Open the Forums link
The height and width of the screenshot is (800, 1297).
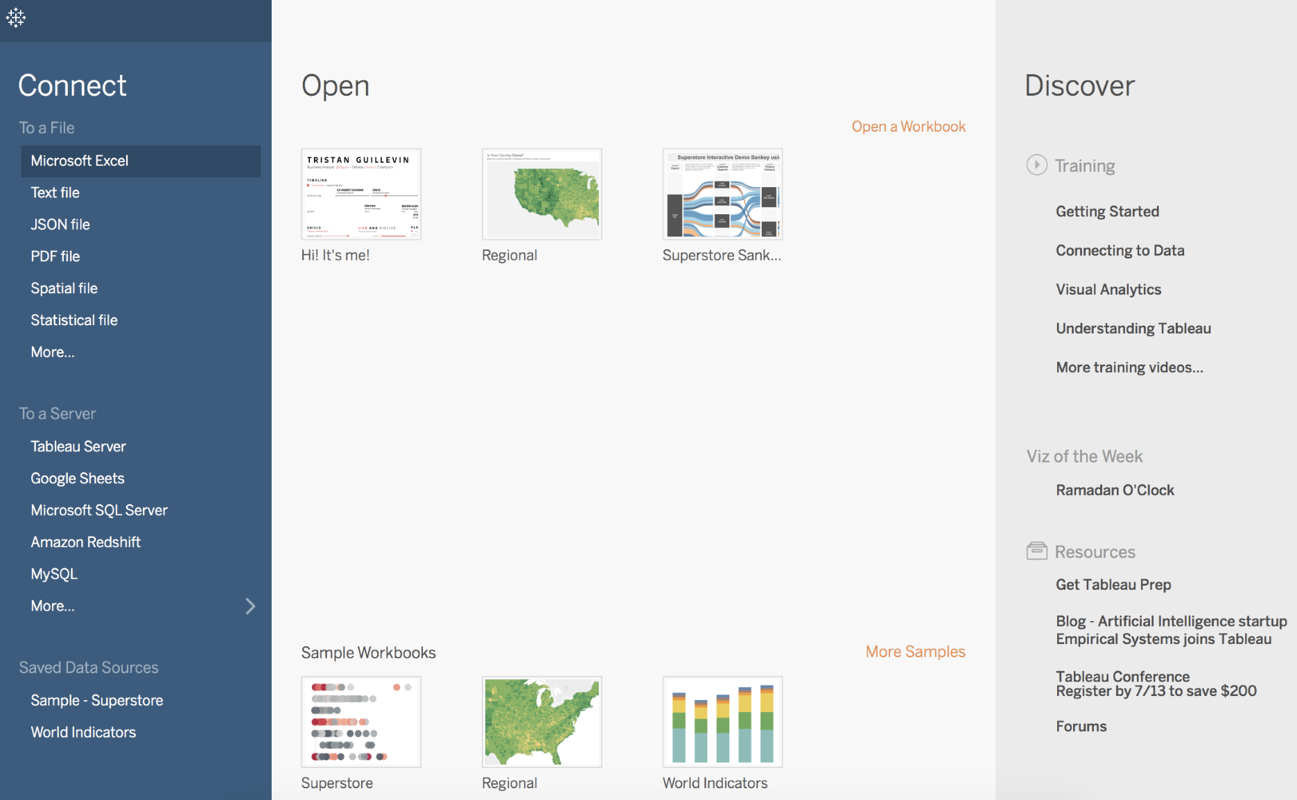click(1081, 727)
